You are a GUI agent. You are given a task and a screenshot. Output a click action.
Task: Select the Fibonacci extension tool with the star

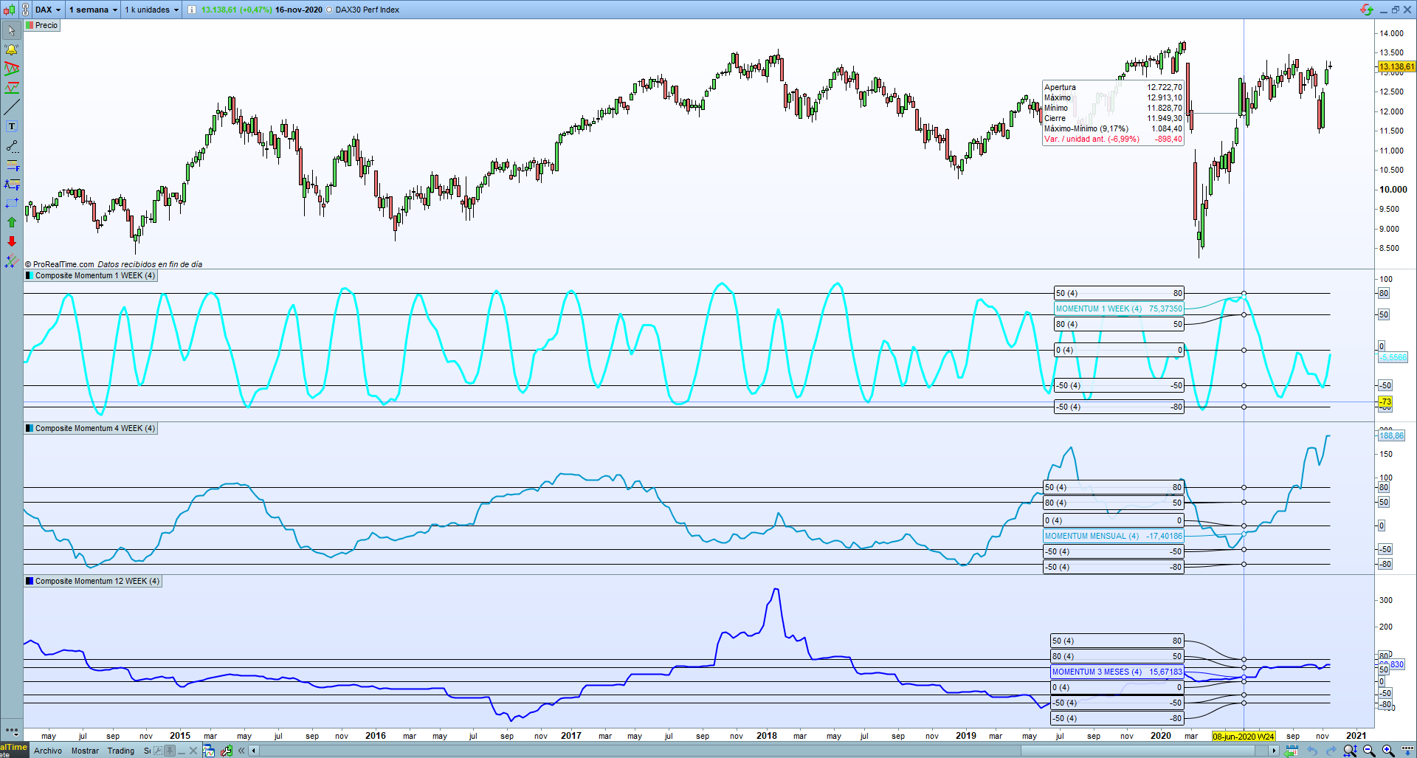pos(12,184)
